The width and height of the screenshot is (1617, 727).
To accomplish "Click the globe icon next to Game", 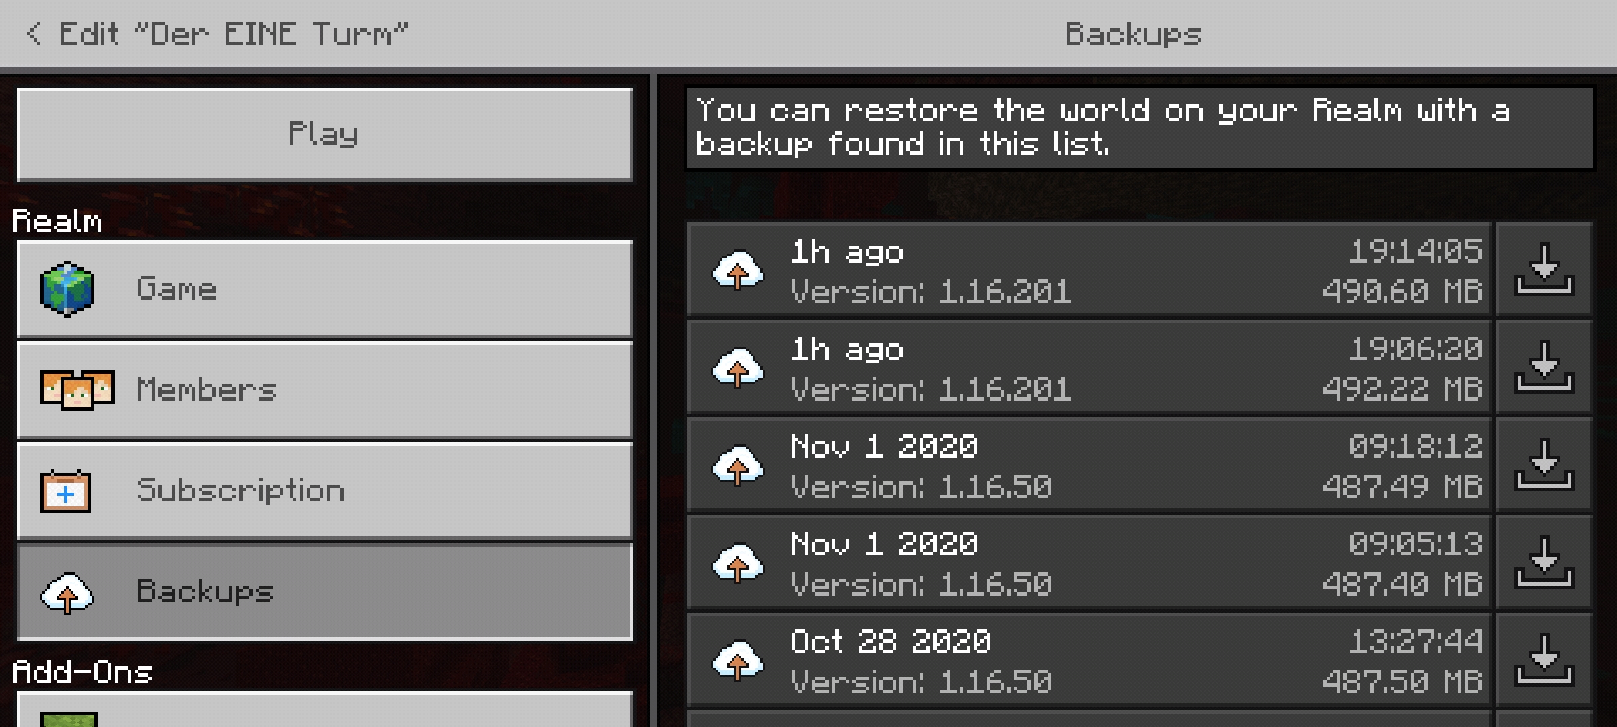I will (67, 289).
